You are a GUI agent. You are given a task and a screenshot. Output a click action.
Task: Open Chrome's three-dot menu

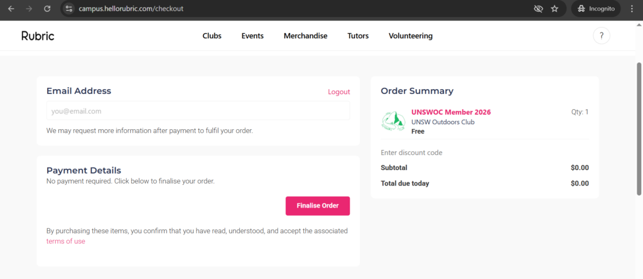pyautogui.click(x=632, y=9)
